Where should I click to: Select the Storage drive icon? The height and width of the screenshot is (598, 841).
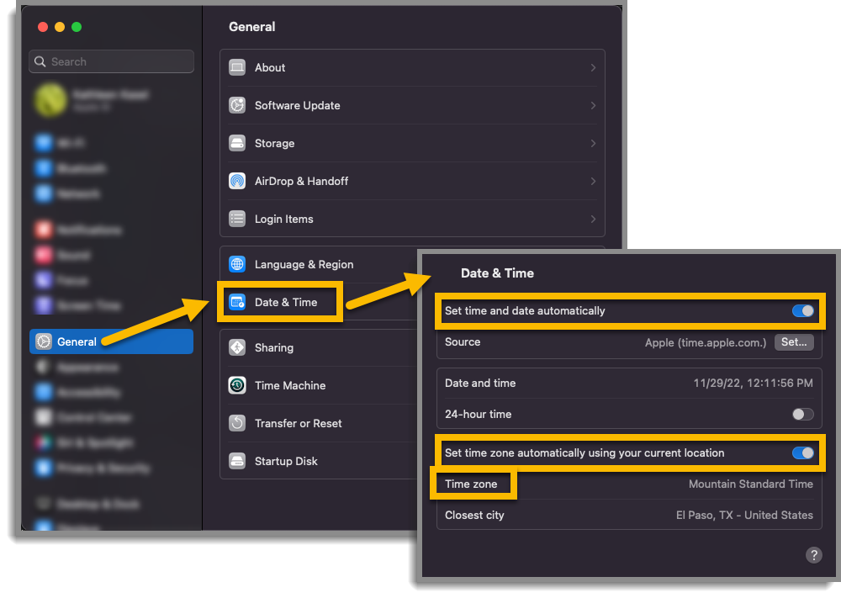click(237, 143)
